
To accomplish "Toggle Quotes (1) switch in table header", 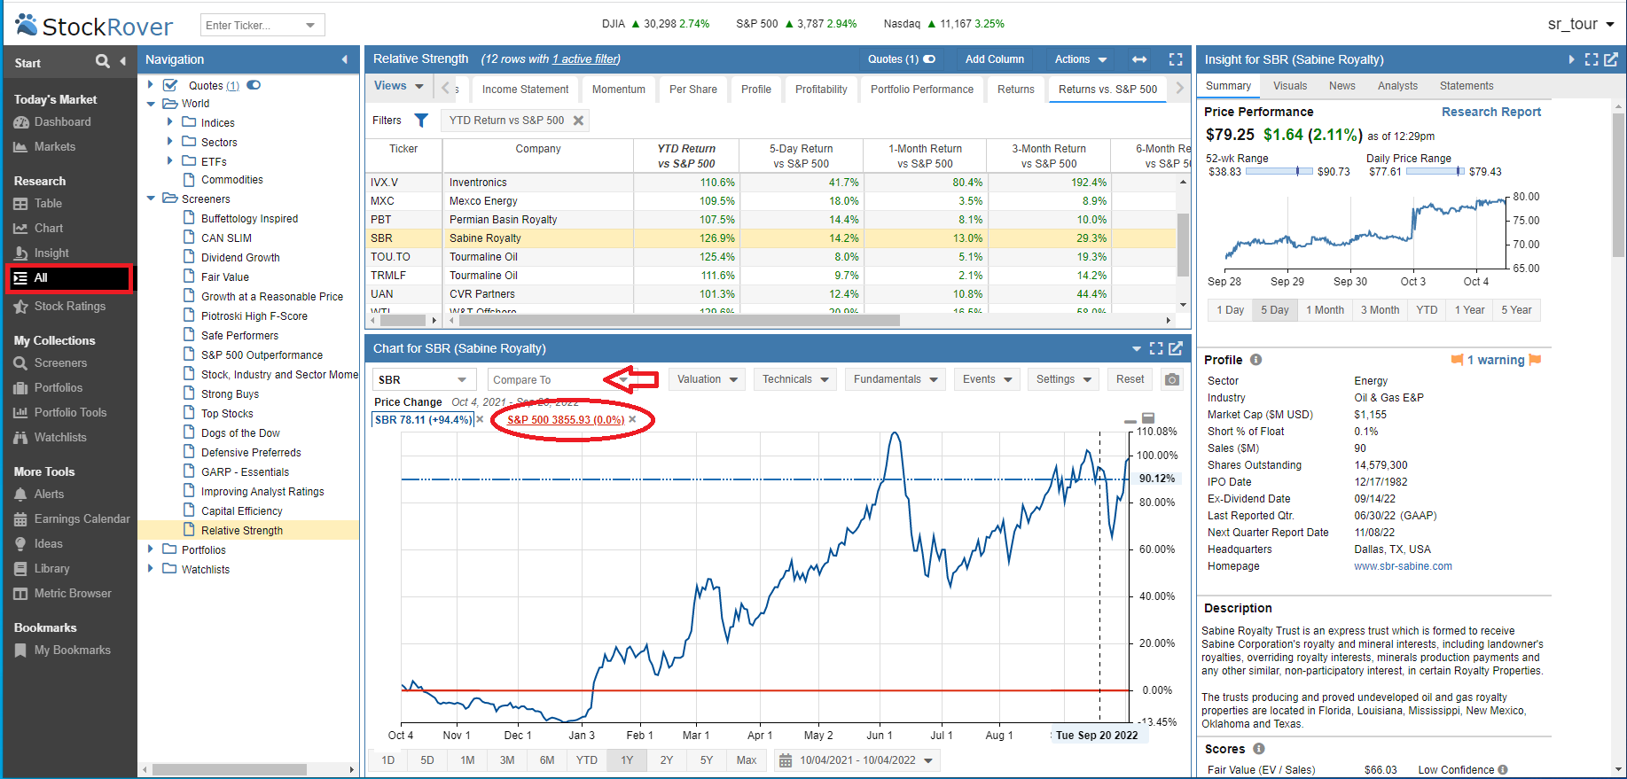I will (929, 59).
